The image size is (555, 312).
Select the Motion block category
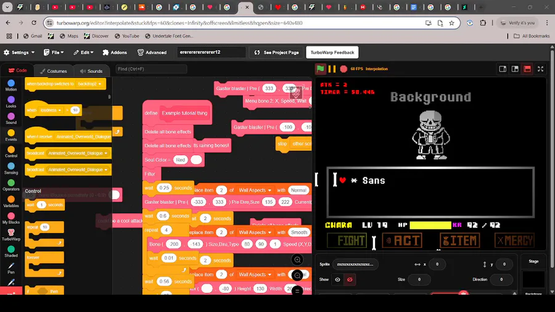click(11, 85)
